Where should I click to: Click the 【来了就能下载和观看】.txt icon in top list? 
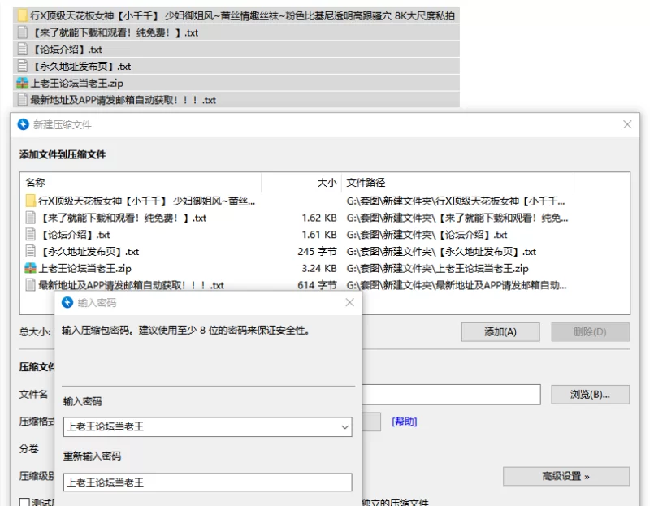click(x=23, y=32)
